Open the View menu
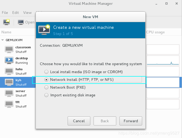The height and width of the screenshot is (138, 182). [27, 13]
